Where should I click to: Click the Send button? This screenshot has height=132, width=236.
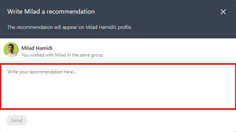(17, 120)
